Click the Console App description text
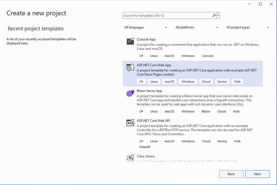The image size is (277, 185). click(198, 47)
